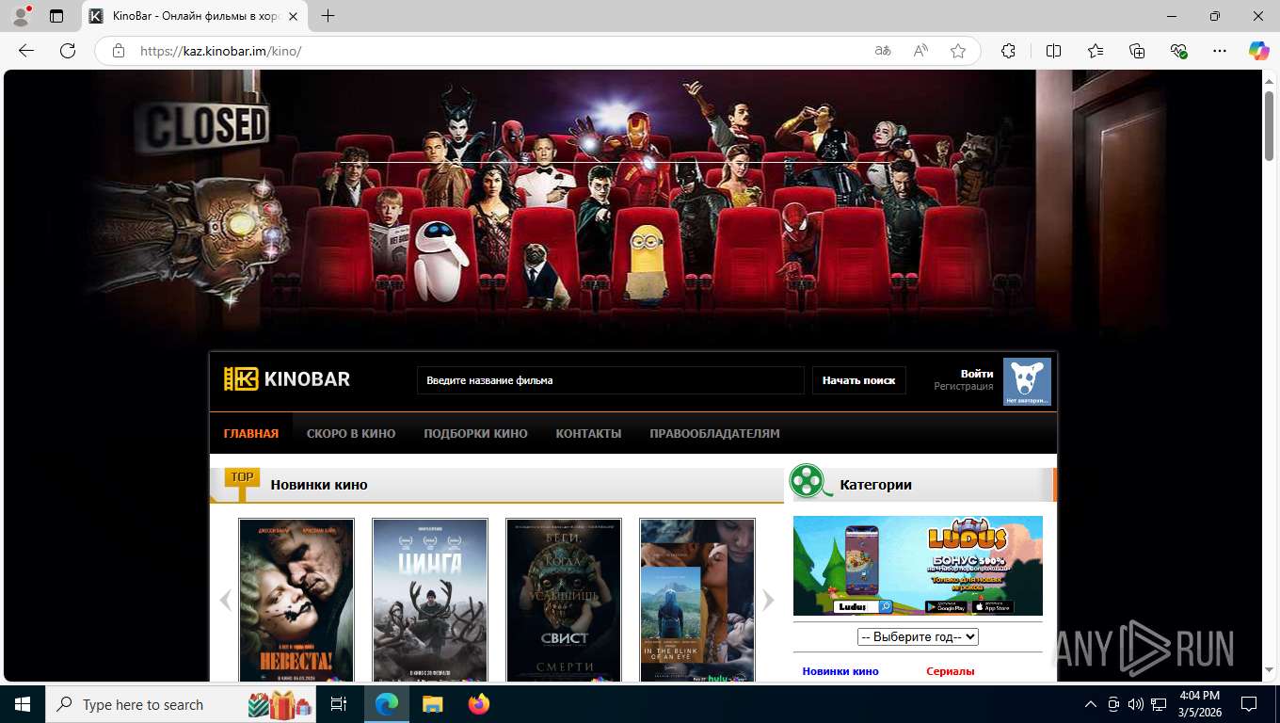Open the Цинга movie poster
Viewport: 1280px width, 723px height.
click(430, 601)
